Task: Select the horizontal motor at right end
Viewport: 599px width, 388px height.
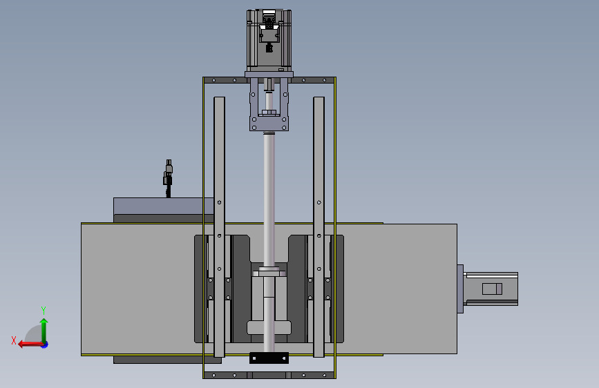Action: pyautogui.click(x=491, y=289)
